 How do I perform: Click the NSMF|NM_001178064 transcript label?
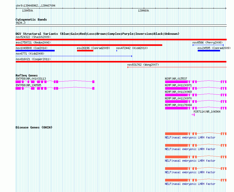(178, 105)
